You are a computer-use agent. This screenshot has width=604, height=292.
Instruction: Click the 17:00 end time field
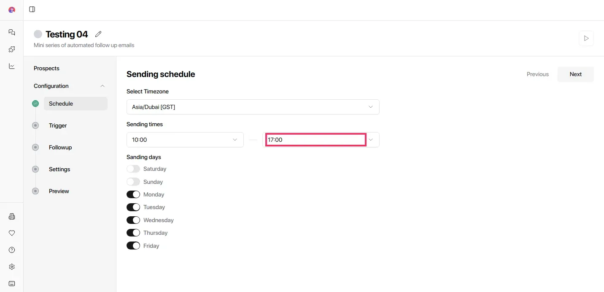pyautogui.click(x=315, y=140)
